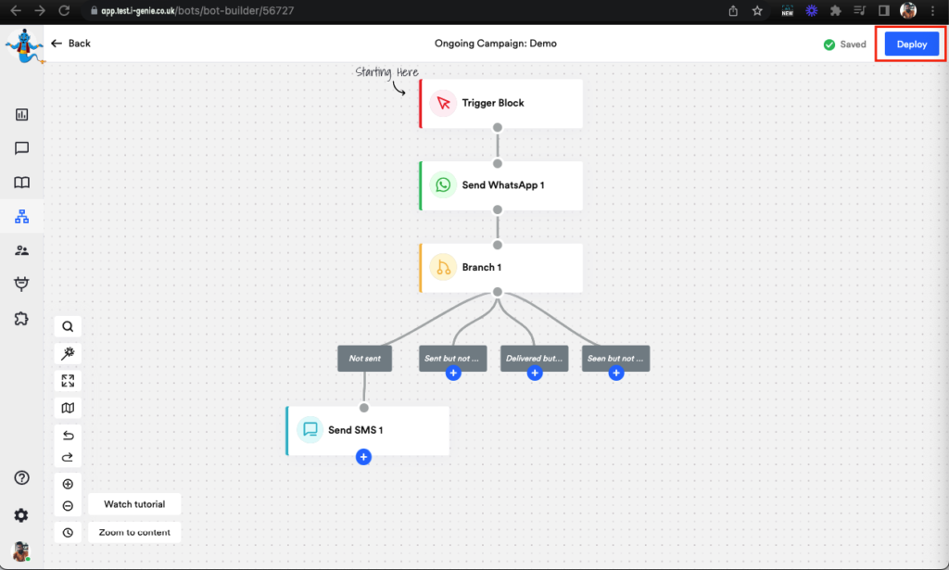Click the Watch tutorial button
The image size is (949, 570).
(x=134, y=504)
